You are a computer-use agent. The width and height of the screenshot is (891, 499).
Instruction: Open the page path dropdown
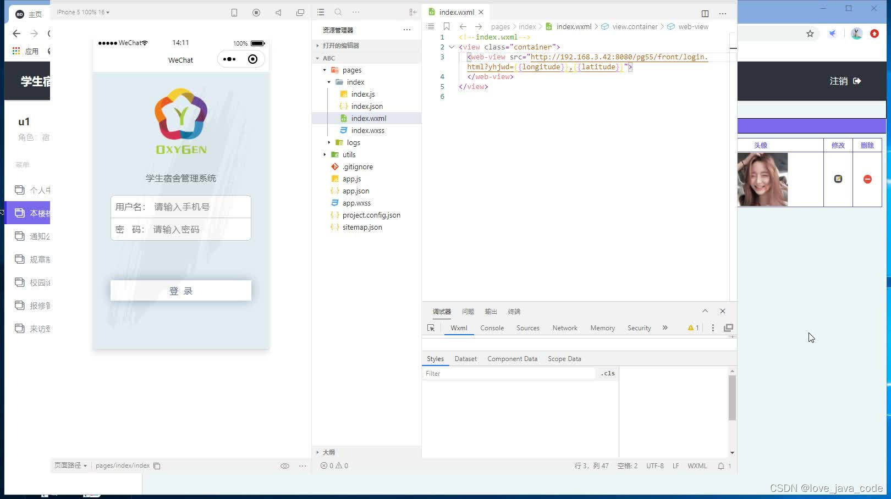coord(70,465)
